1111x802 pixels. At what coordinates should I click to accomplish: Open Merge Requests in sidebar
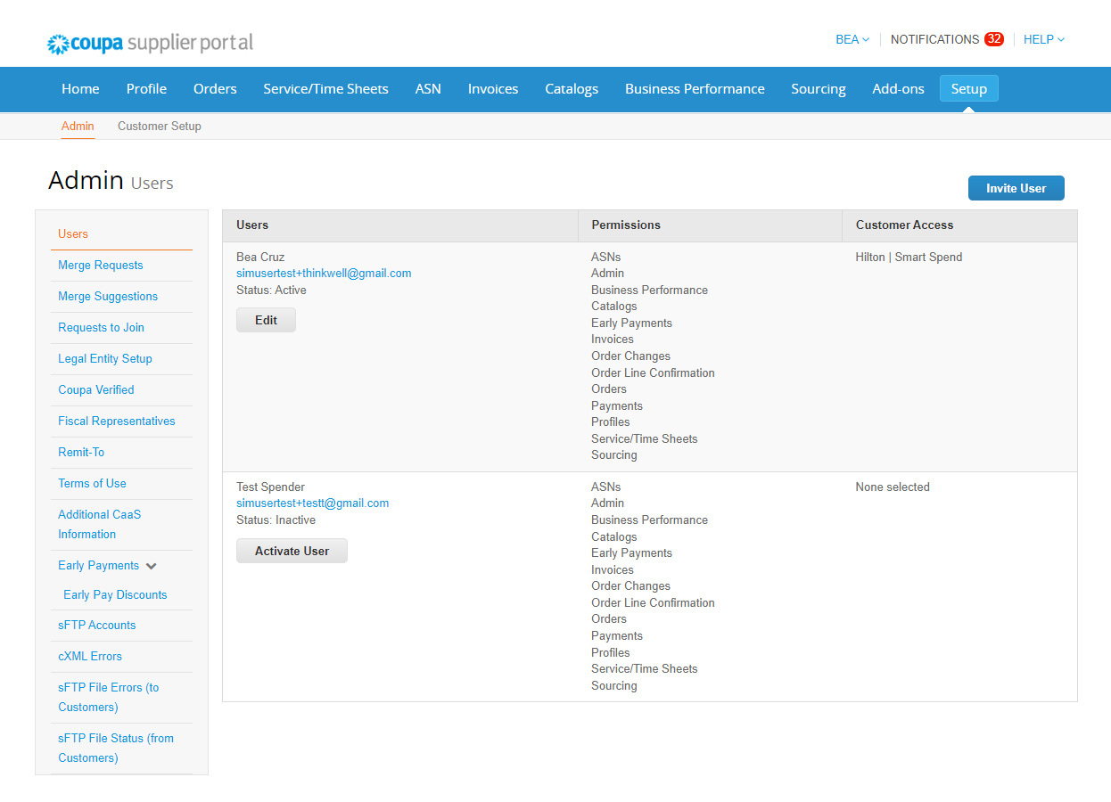pos(100,266)
